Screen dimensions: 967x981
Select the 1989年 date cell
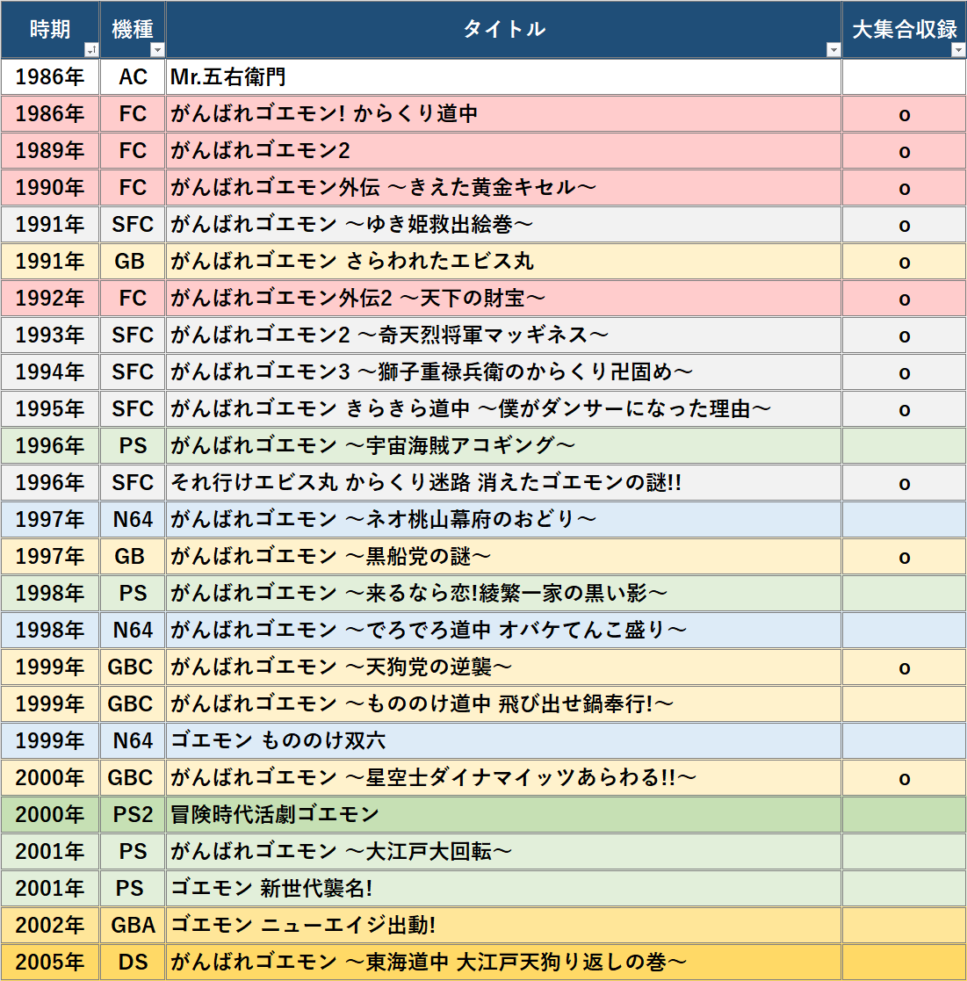[50, 151]
